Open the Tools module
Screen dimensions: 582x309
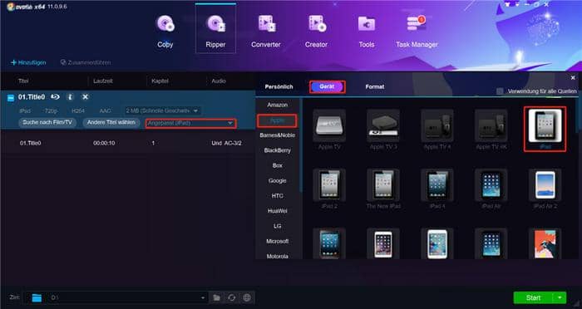[367, 32]
